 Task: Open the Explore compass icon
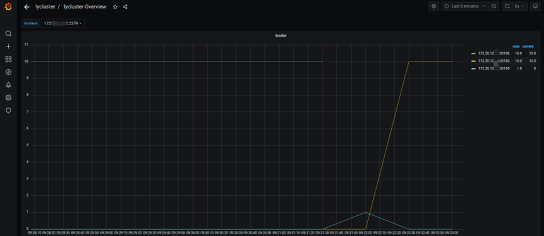tap(8, 72)
